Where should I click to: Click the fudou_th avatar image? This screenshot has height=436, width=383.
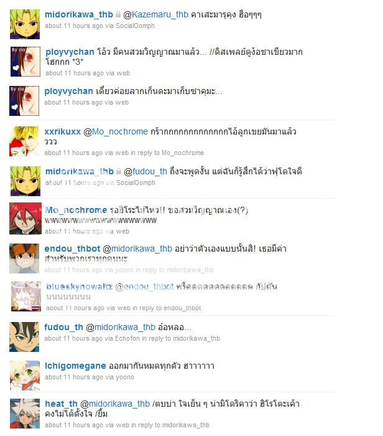pyautogui.click(x=24, y=337)
